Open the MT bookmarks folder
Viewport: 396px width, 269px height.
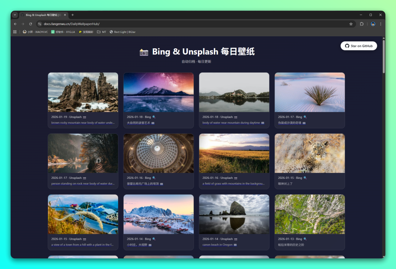click(x=102, y=32)
